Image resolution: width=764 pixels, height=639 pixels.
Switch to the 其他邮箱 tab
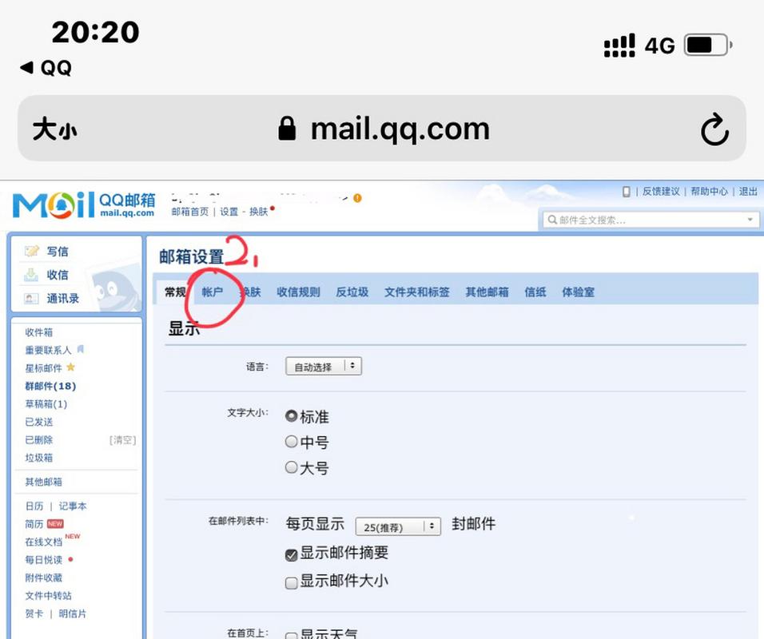point(487,292)
